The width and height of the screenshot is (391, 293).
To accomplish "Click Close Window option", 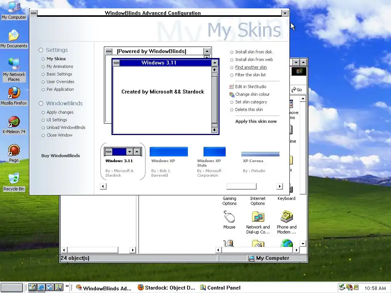I will pyautogui.click(x=59, y=135).
